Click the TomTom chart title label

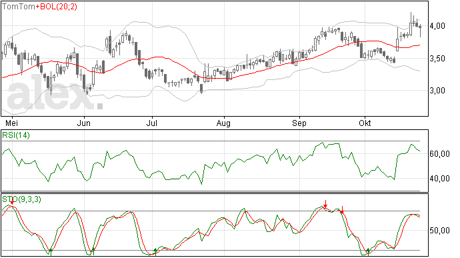[19, 7]
